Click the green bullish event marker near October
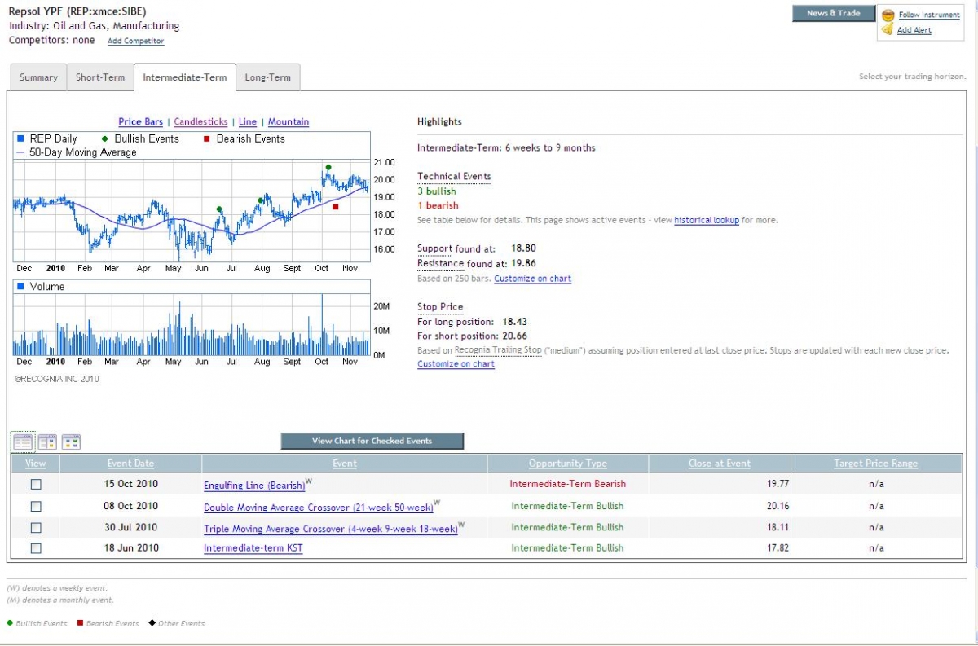 pyautogui.click(x=328, y=168)
